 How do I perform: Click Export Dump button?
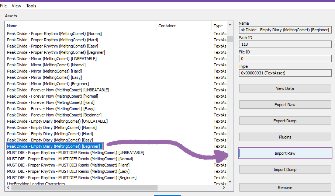(285, 121)
